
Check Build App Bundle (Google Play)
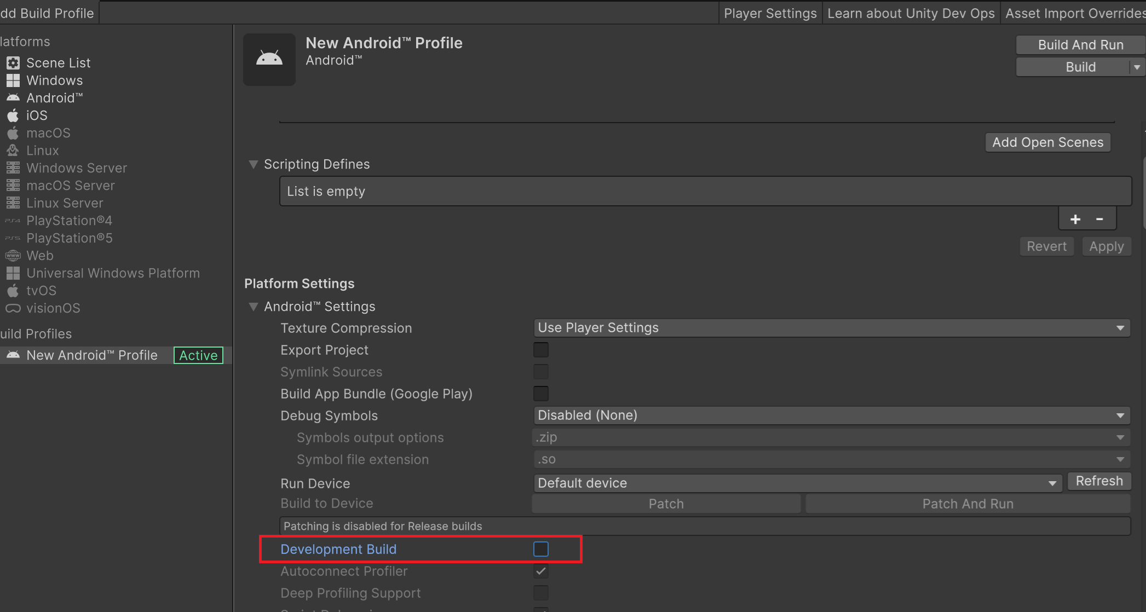coord(540,394)
